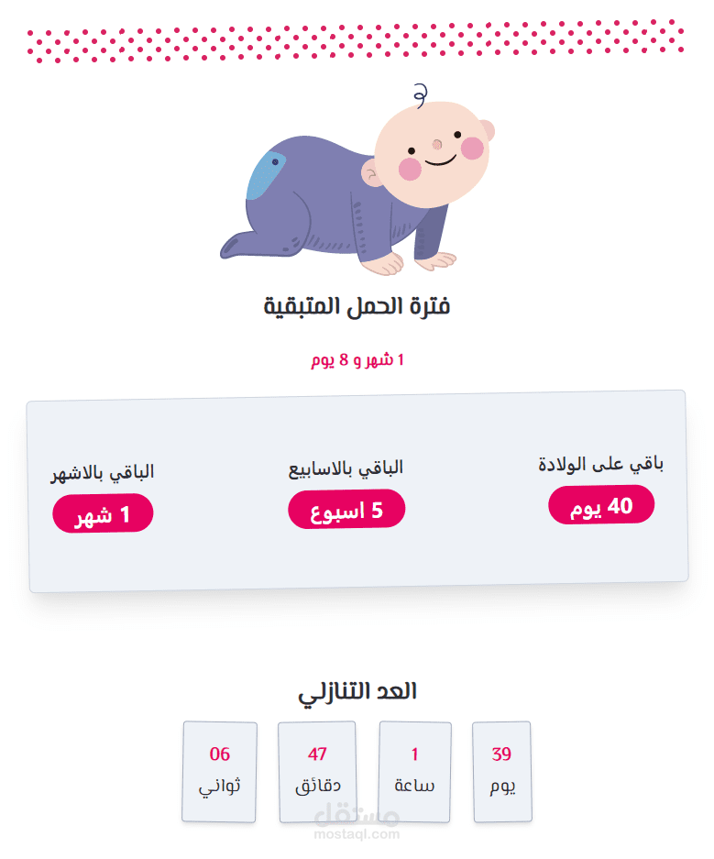Viewport: 714px width, 859px height.
Task: Click the hours countdown card ساعة
Action: click(414, 772)
